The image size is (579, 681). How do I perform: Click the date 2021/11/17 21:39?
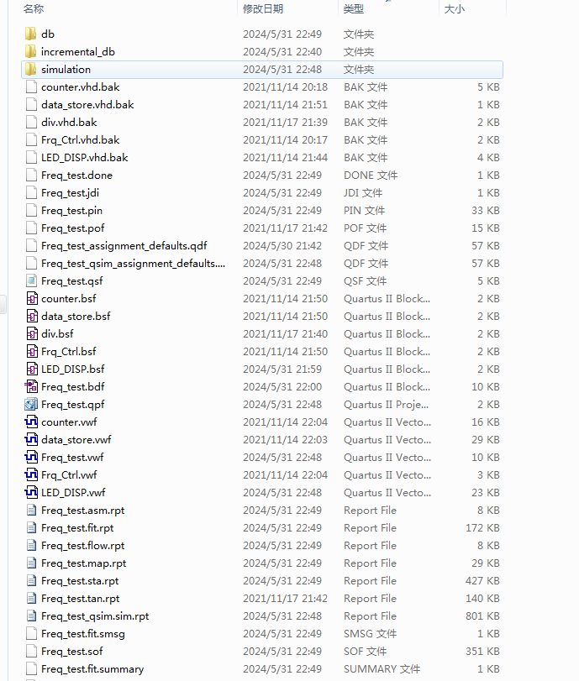(x=285, y=123)
